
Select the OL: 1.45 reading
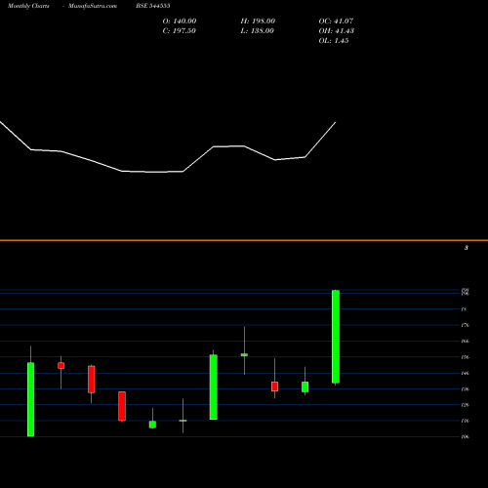pyautogui.click(x=334, y=41)
